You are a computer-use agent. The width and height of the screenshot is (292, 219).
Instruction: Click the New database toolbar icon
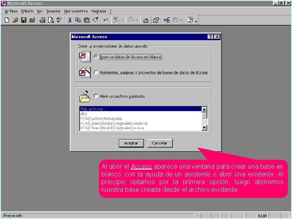tap(7, 20)
